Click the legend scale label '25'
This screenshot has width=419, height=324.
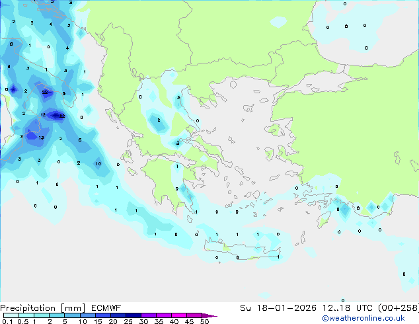[x=128, y=321]
